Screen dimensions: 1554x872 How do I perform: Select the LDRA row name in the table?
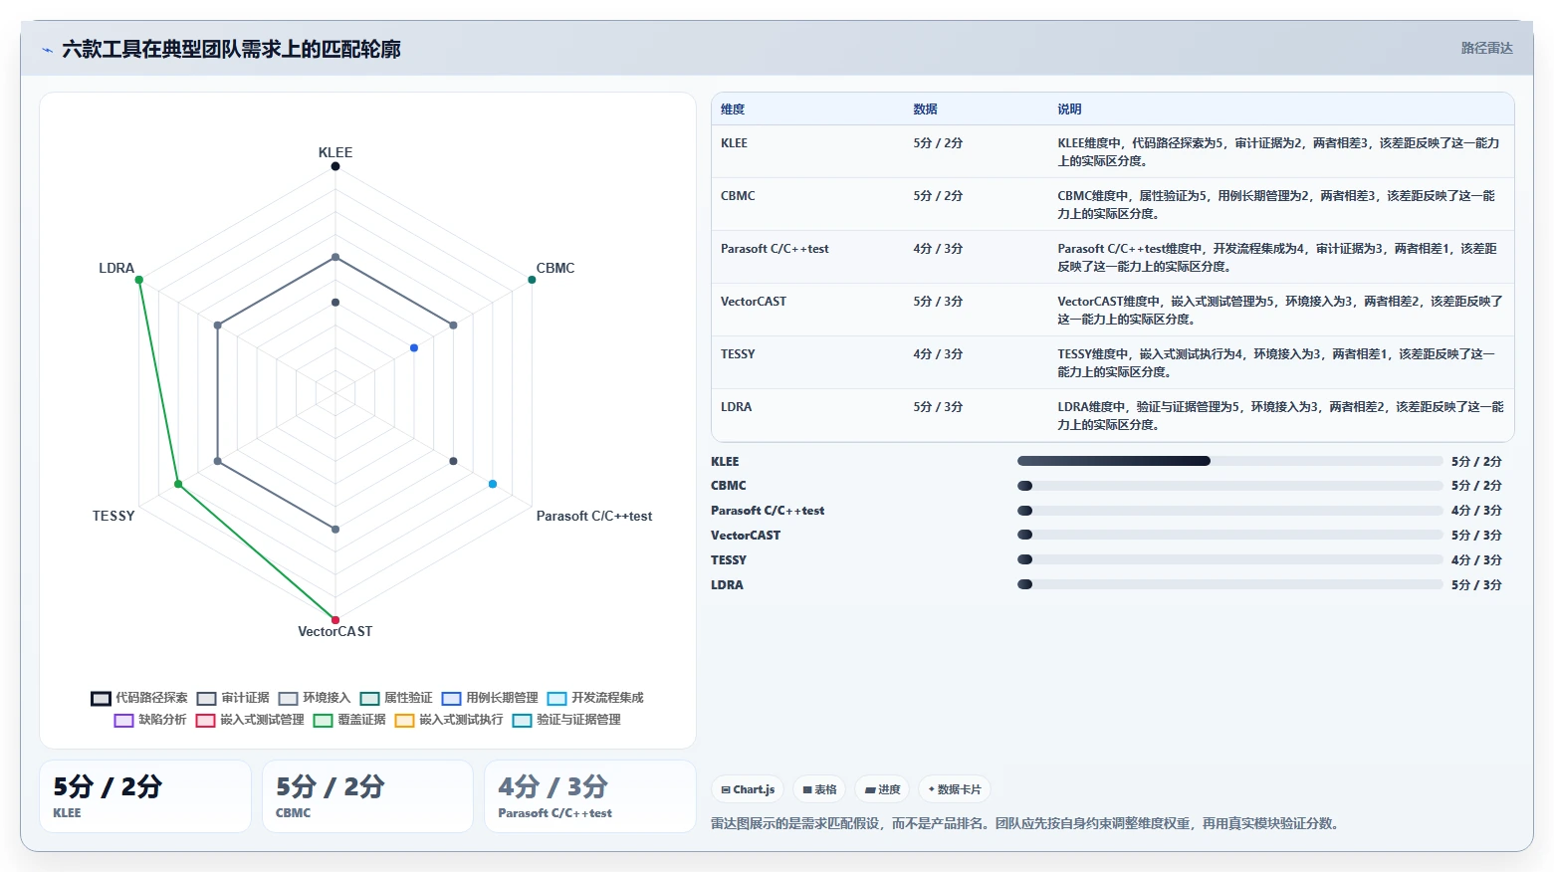[x=737, y=407]
